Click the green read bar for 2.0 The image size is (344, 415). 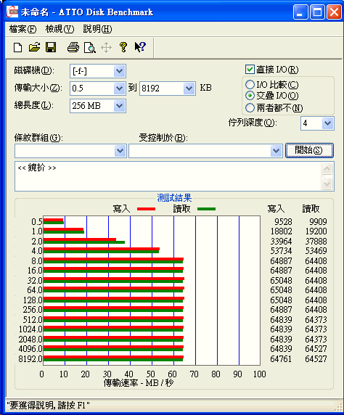click(x=84, y=242)
